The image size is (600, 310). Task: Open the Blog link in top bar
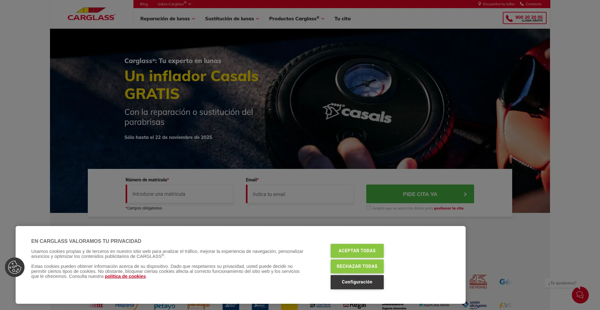point(144,4)
